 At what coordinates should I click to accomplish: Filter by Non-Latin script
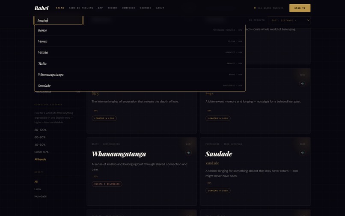click(x=41, y=196)
